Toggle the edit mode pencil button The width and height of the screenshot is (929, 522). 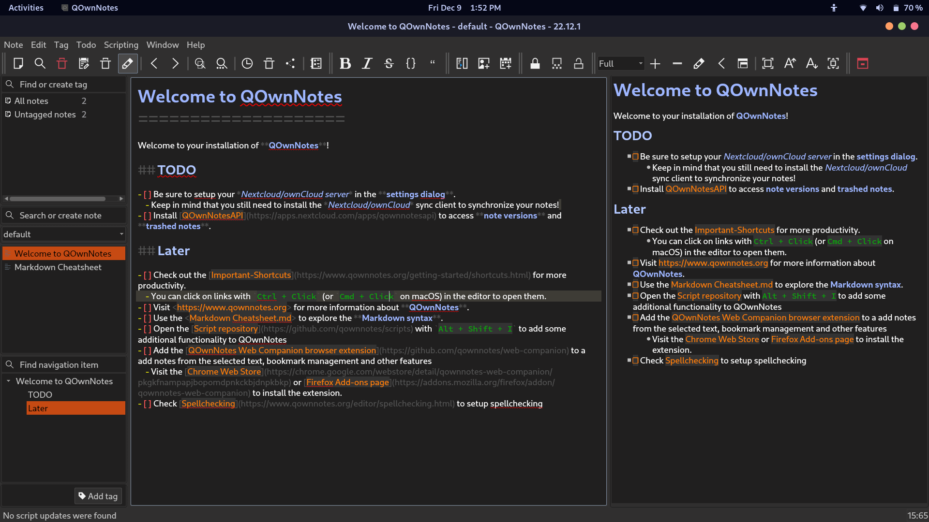(x=128, y=63)
